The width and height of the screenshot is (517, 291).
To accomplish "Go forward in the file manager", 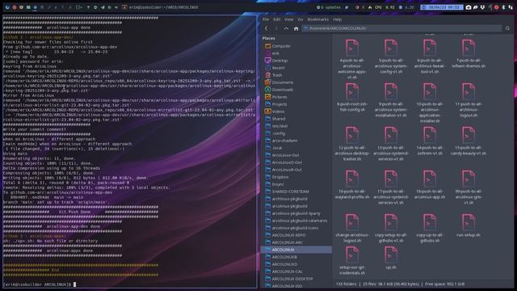I will coord(276,29).
